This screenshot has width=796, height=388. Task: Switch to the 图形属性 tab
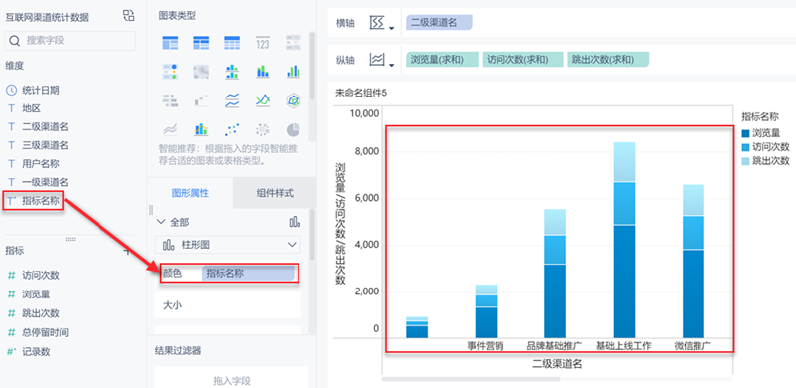coord(190,193)
